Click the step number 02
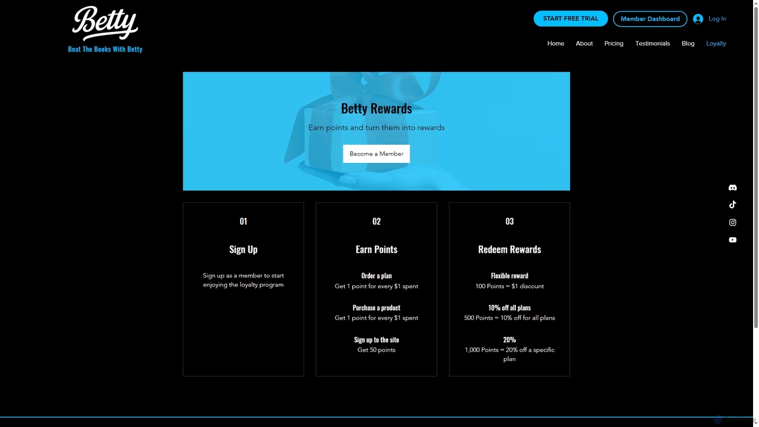Image resolution: width=759 pixels, height=427 pixels. click(377, 221)
